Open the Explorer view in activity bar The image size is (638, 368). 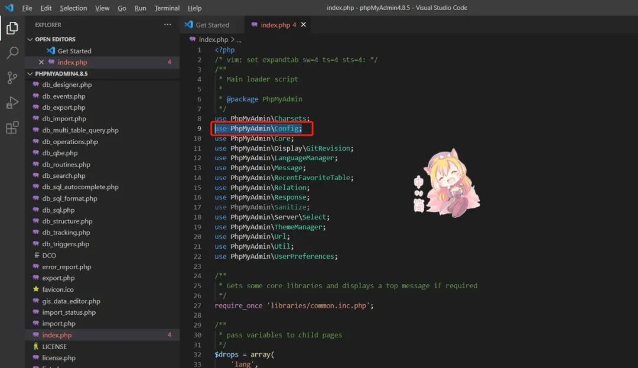[x=12, y=28]
